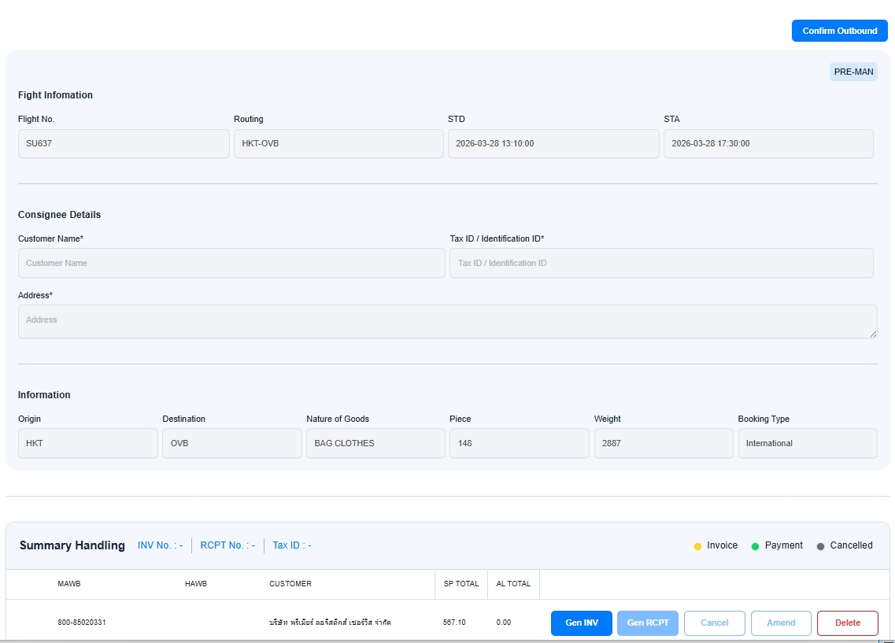Click the Confirm Outbound button
This screenshot has height=643, width=895.
[839, 31]
